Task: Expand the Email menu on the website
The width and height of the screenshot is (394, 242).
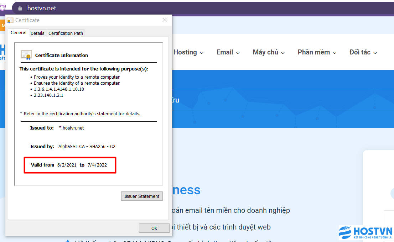Action: click(x=228, y=52)
